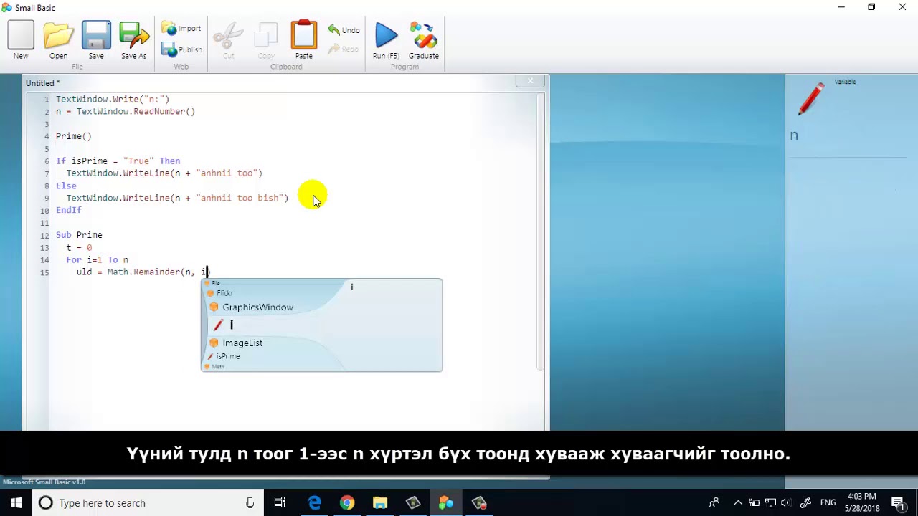This screenshot has height=516, width=918.
Task: Click the volume speaker tray icon
Action: 787,503
